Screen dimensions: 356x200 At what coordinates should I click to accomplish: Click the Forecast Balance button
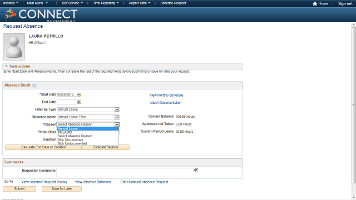[106, 147]
